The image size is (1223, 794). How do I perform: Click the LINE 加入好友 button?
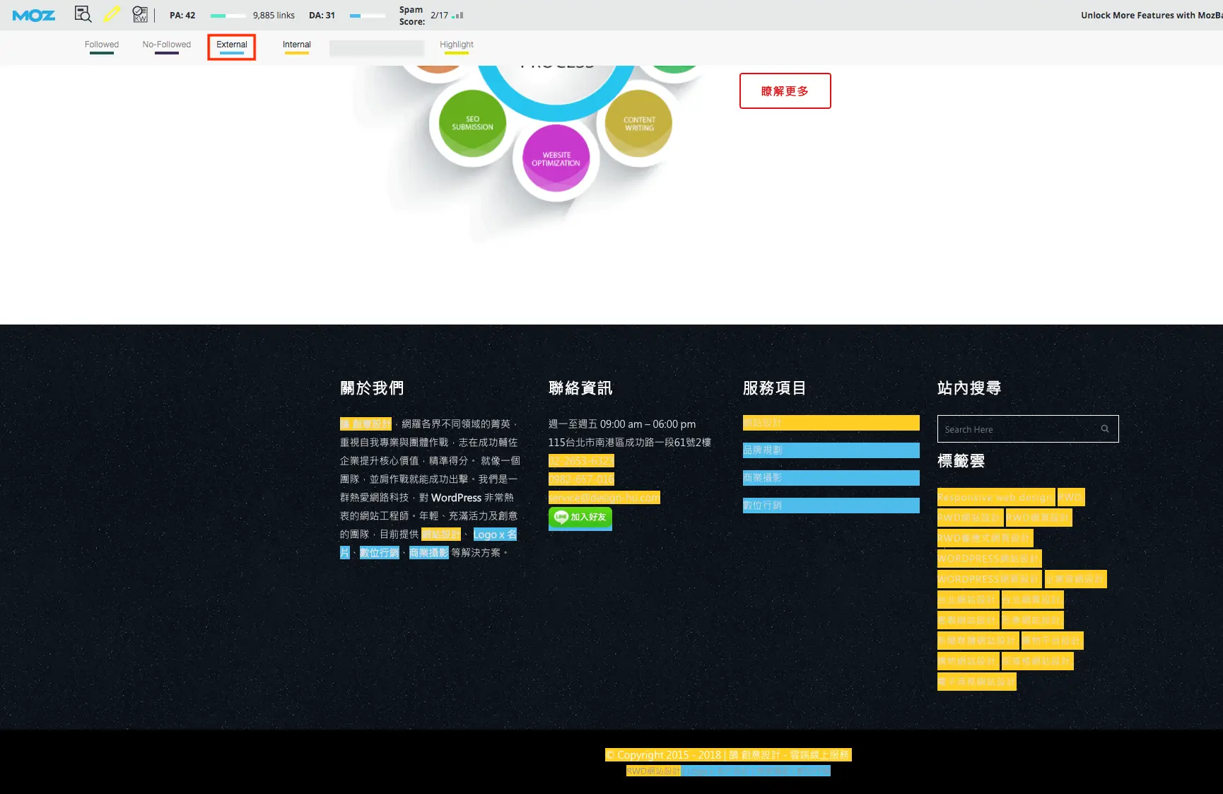(x=580, y=517)
